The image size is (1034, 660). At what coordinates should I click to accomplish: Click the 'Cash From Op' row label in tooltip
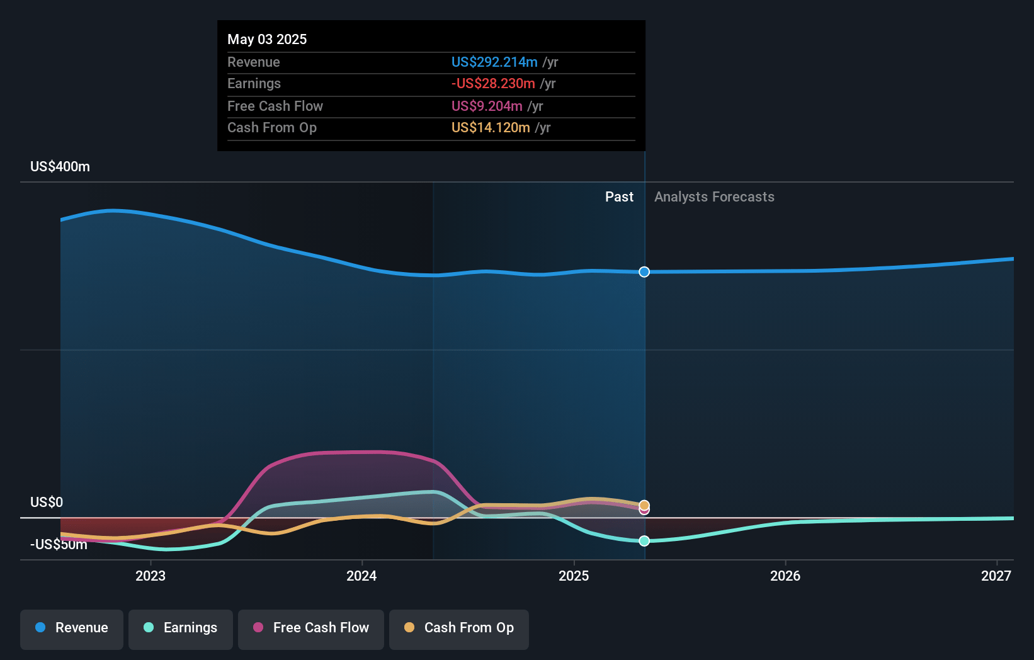[x=272, y=128]
